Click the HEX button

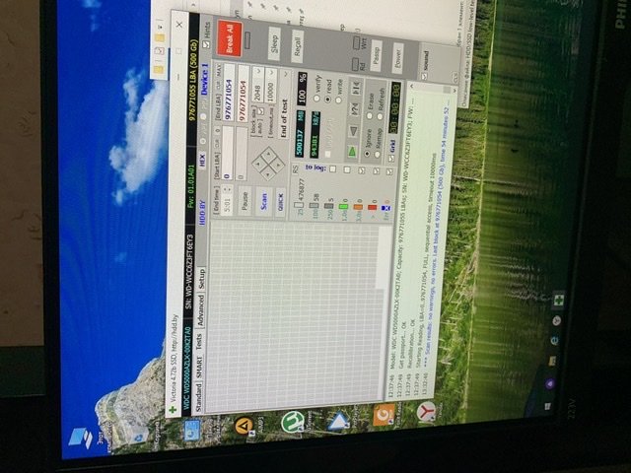point(202,160)
